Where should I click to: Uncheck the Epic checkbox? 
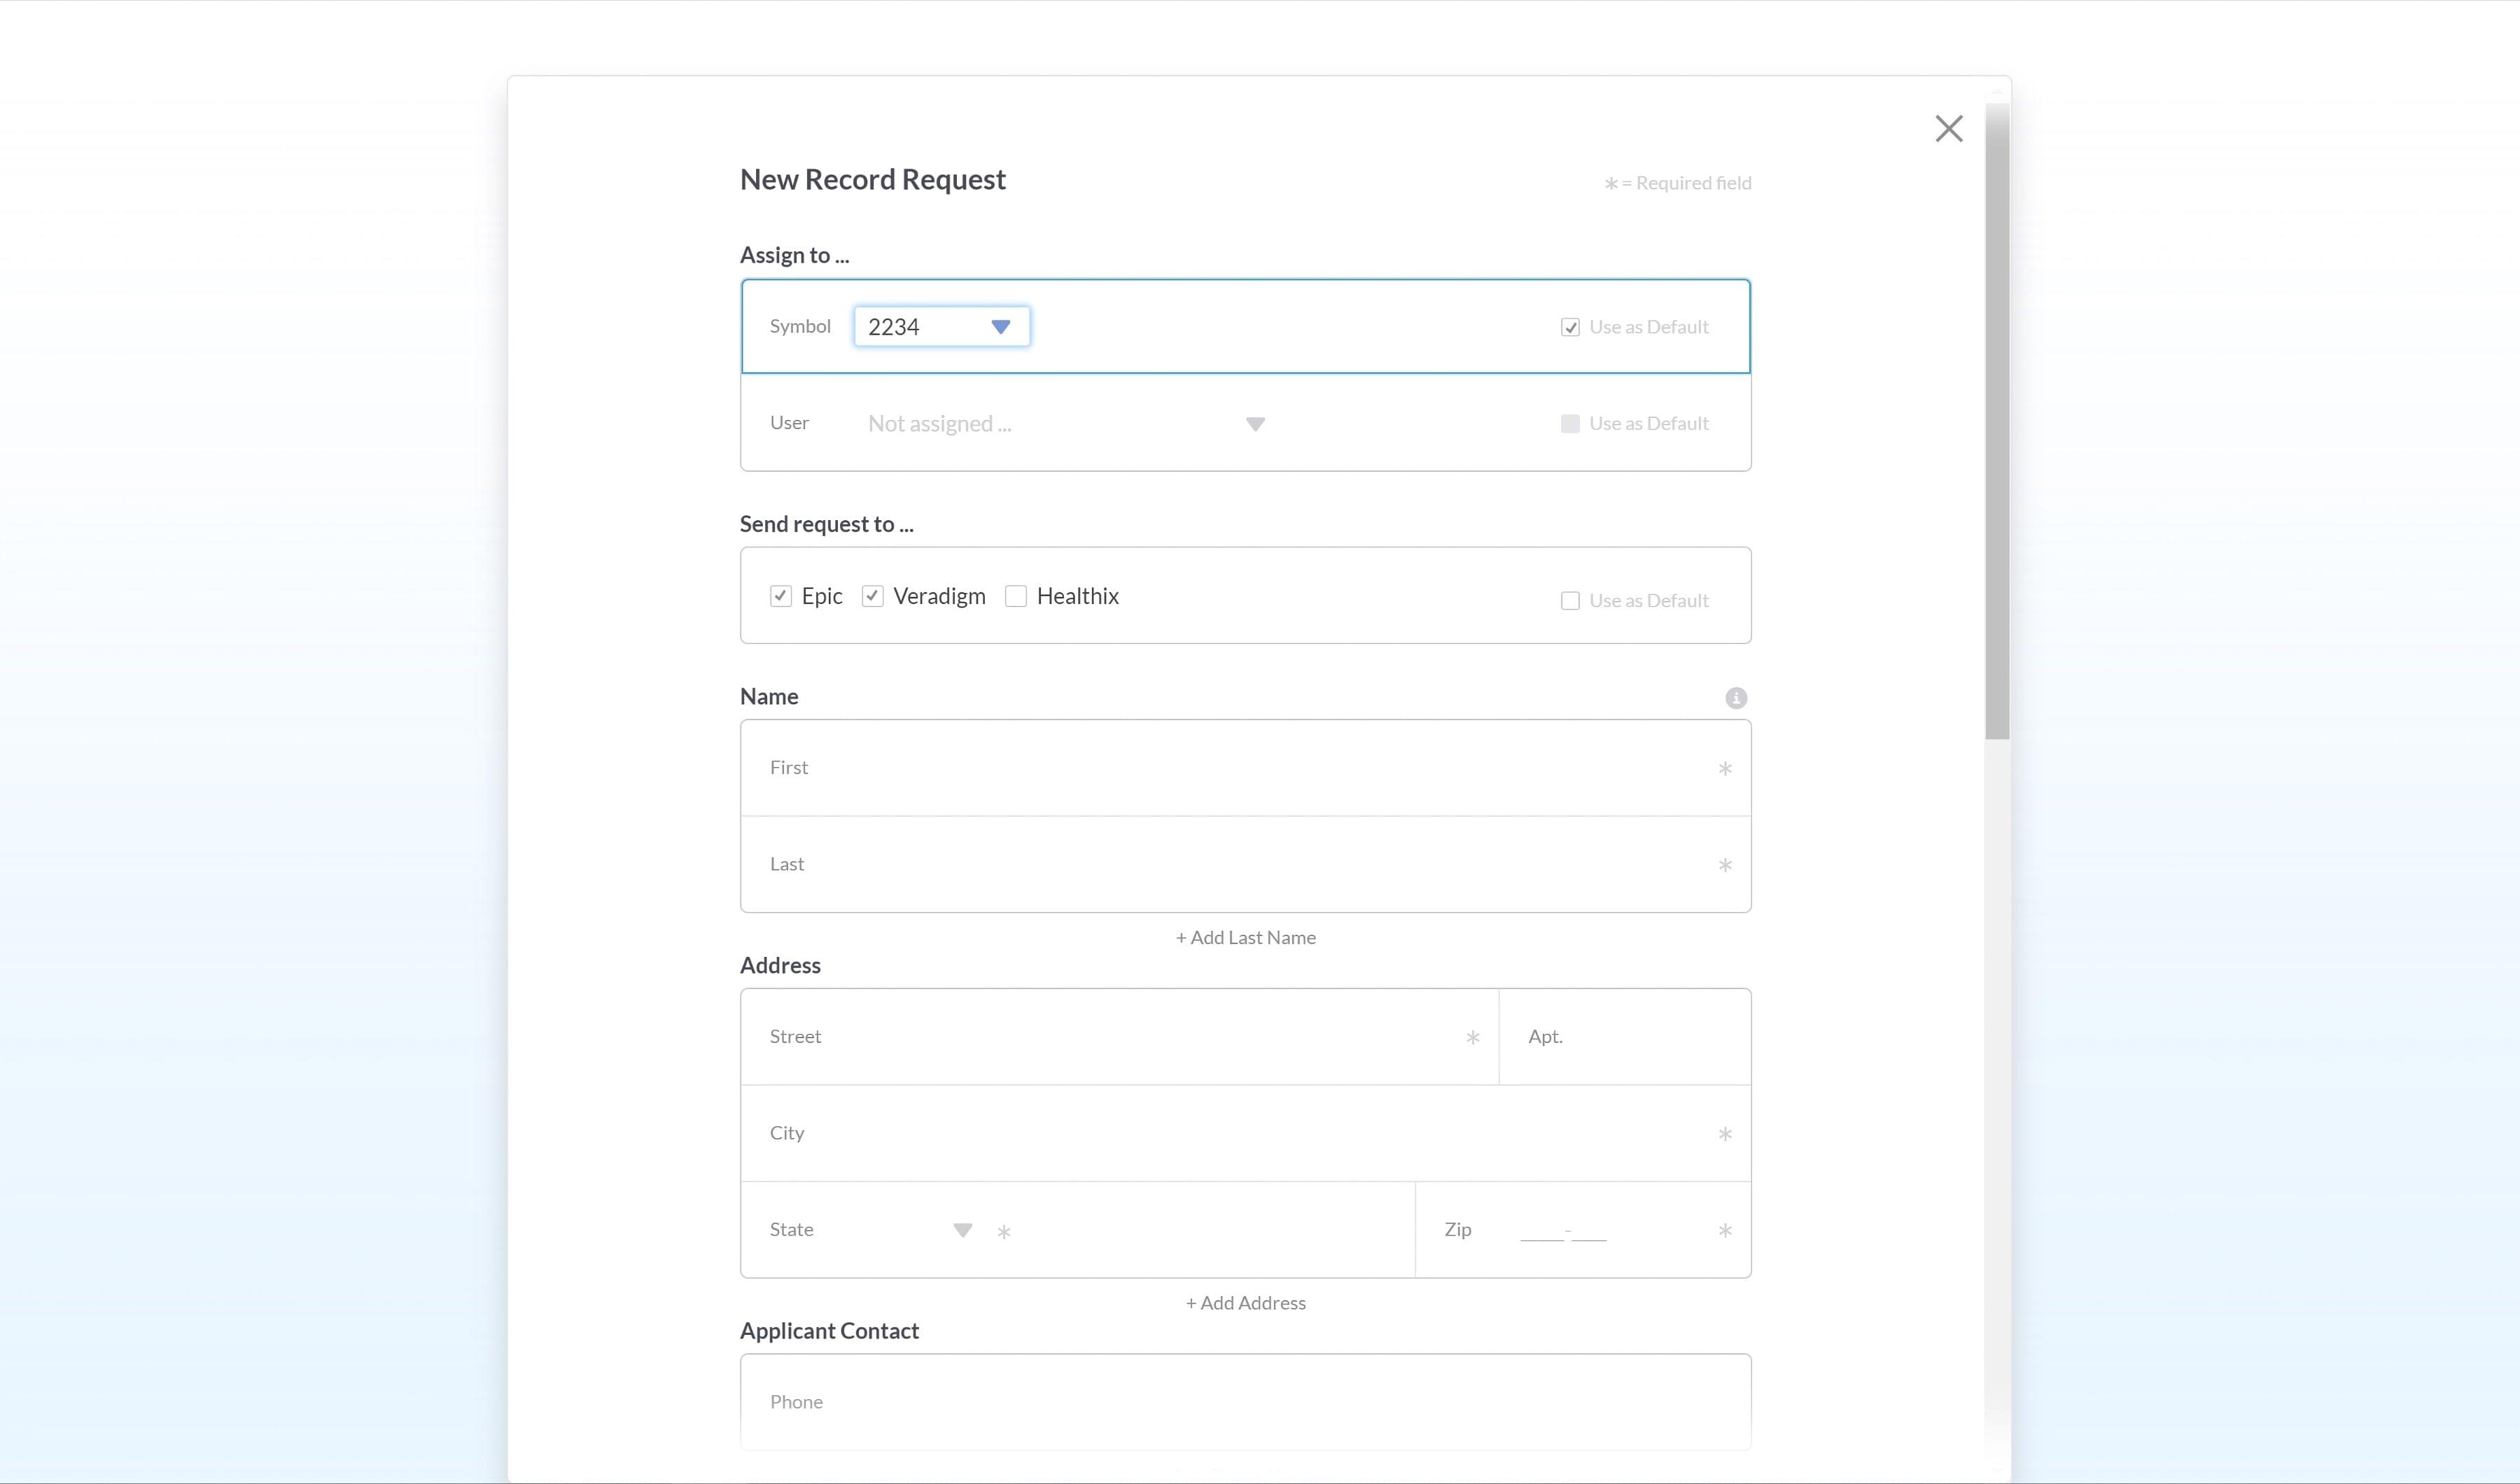coord(781,597)
